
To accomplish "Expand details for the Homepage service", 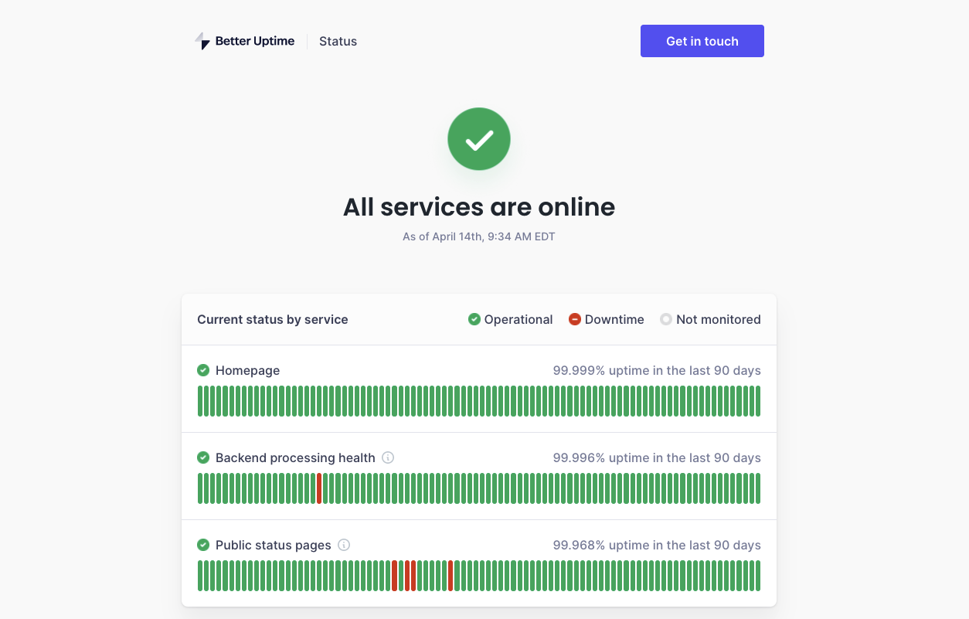I will [478, 389].
